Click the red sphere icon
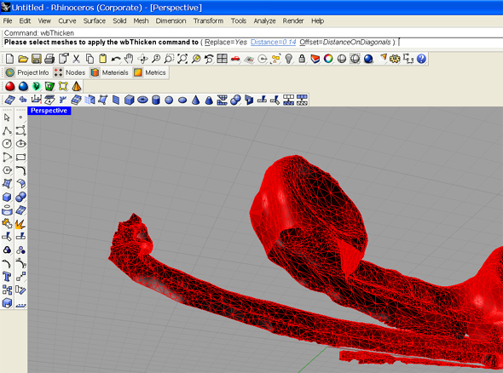This screenshot has height=373, width=503. [x=10, y=86]
